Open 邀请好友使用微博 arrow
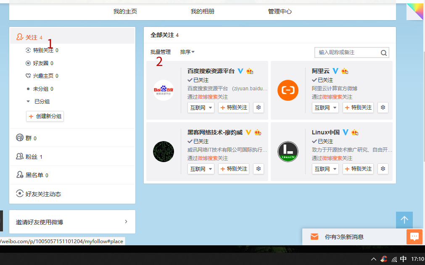The image size is (425, 265). 126,221
